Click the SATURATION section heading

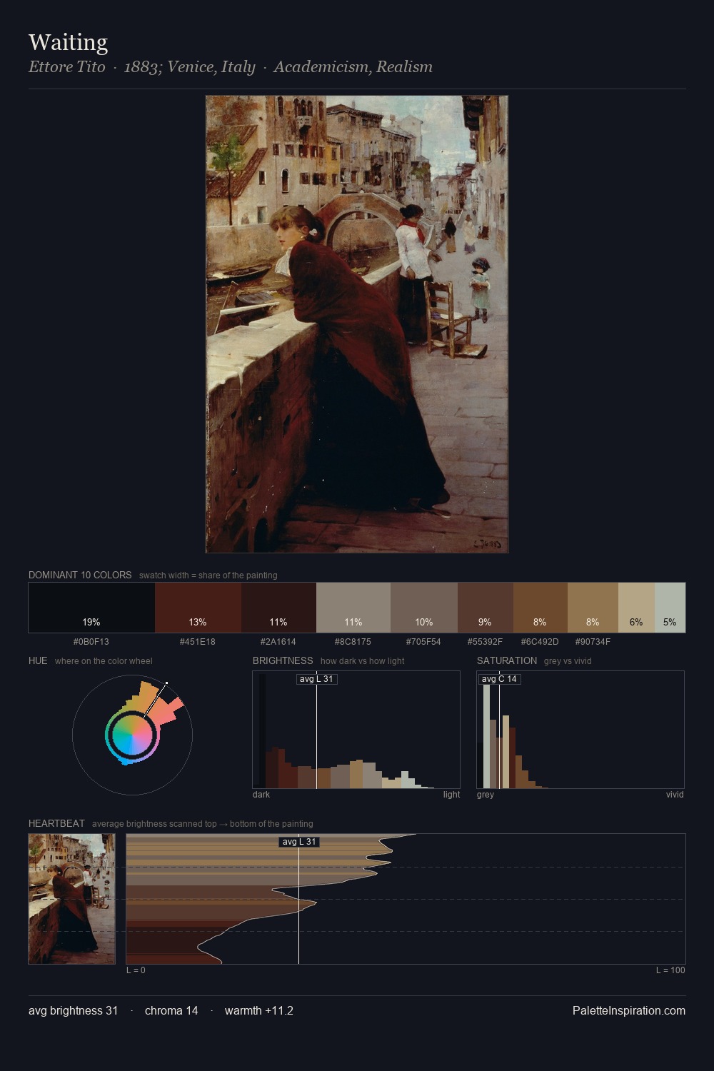507,660
